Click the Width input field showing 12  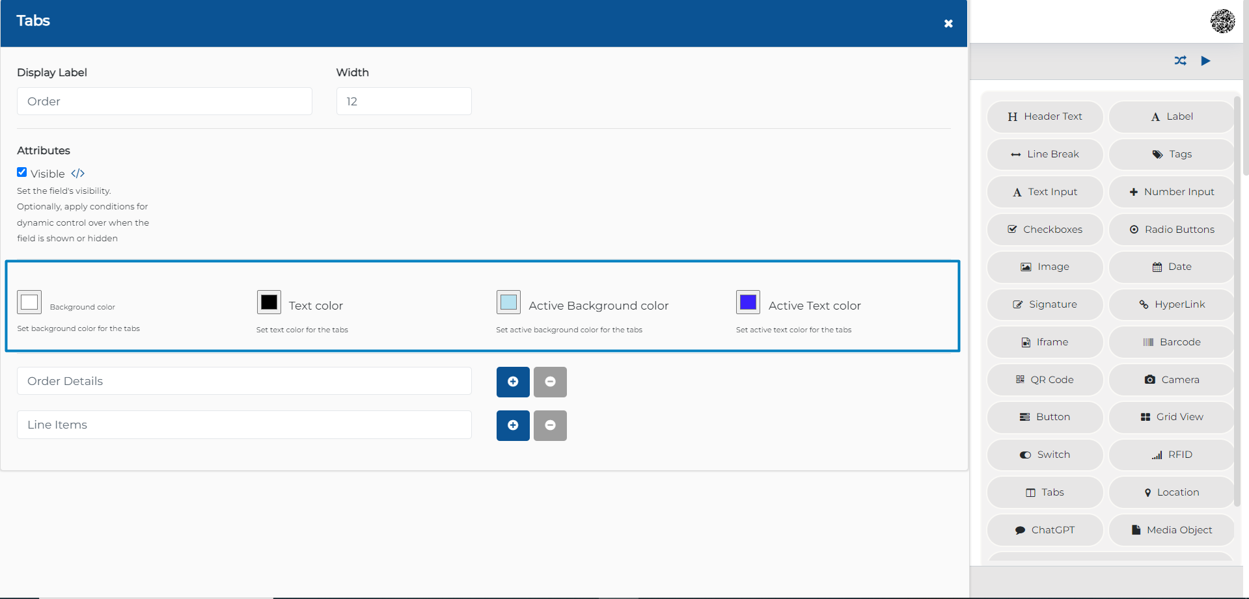click(x=404, y=101)
